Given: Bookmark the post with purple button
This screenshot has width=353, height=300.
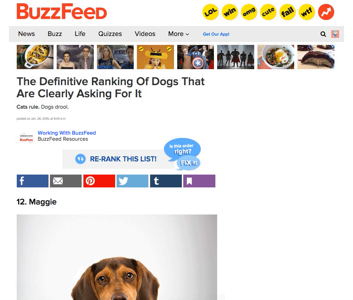Looking at the screenshot, I should coord(199,181).
